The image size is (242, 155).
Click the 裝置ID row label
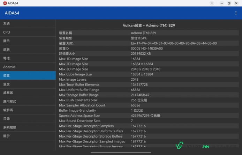tap(64, 49)
